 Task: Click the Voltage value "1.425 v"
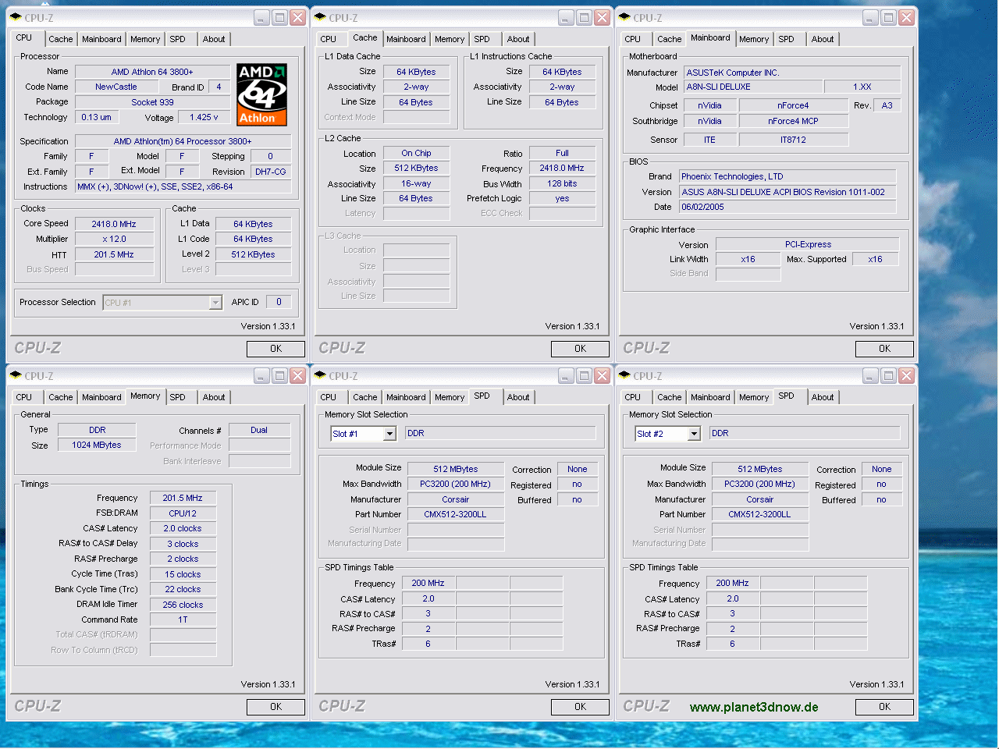tap(204, 117)
